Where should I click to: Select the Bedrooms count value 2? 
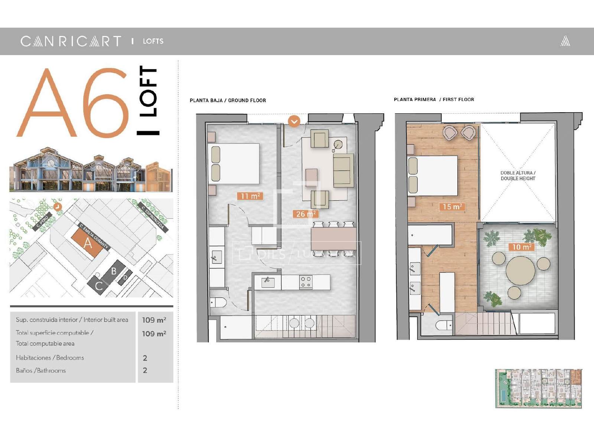click(145, 358)
